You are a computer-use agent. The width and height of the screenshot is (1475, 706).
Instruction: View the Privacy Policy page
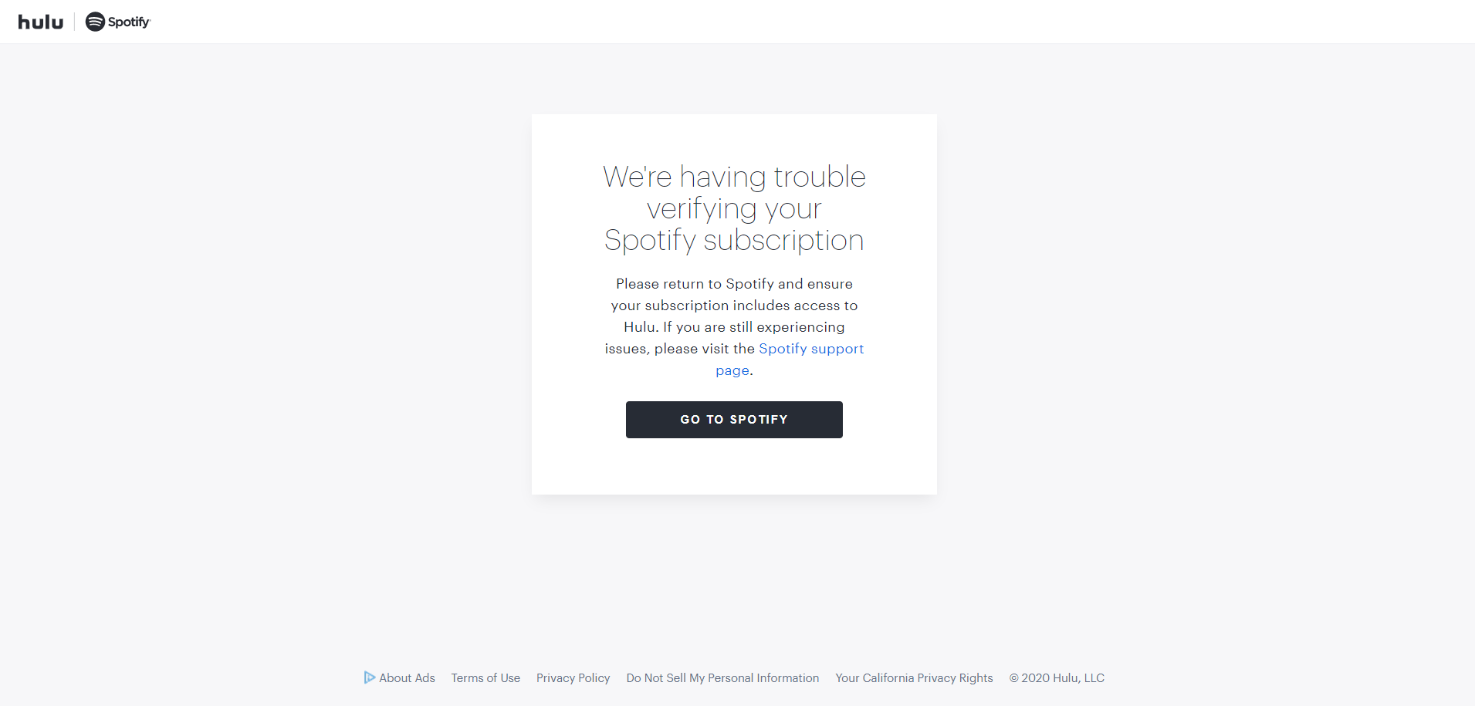point(573,678)
